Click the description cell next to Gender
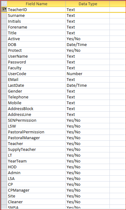The width and height of the screenshot is (126, 210). tap(118, 91)
